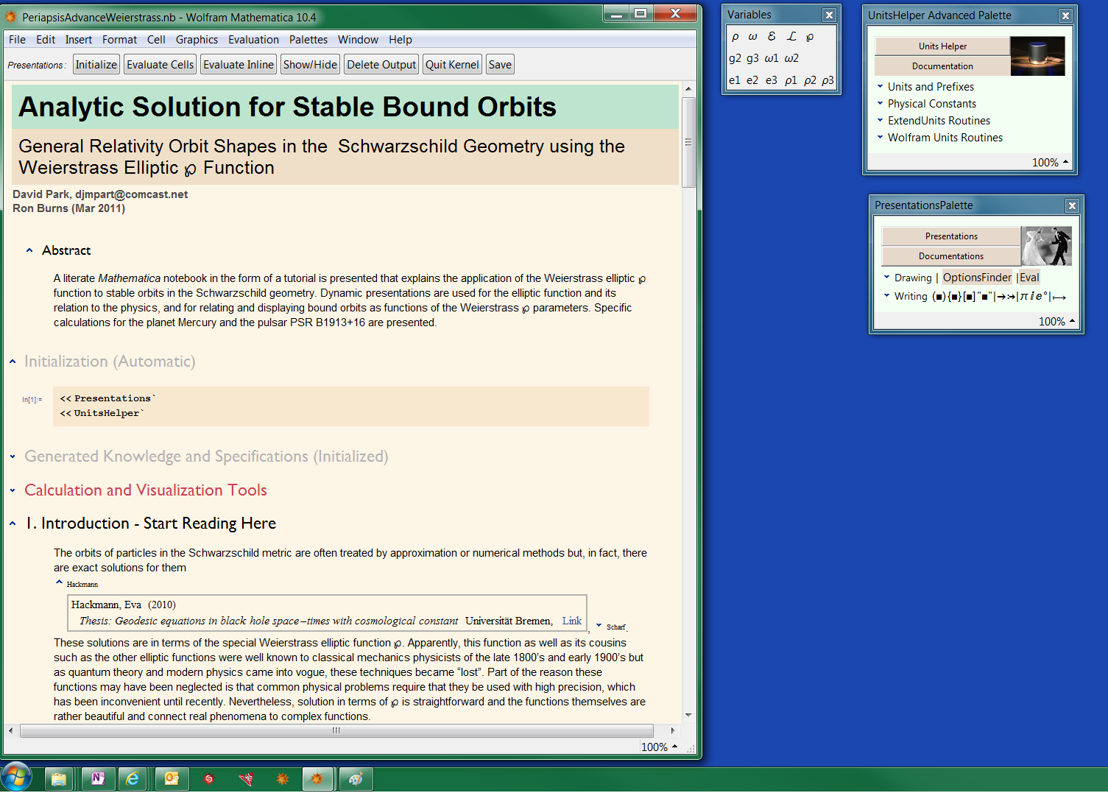The height and width of the screenshot is (793, 1108).
Task: Expand the Writing section in PresentationsPalette
Action: pos(886,295)
